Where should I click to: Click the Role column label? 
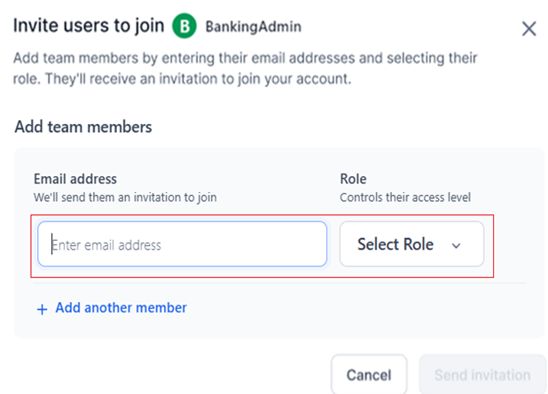(x=353, y=179)
